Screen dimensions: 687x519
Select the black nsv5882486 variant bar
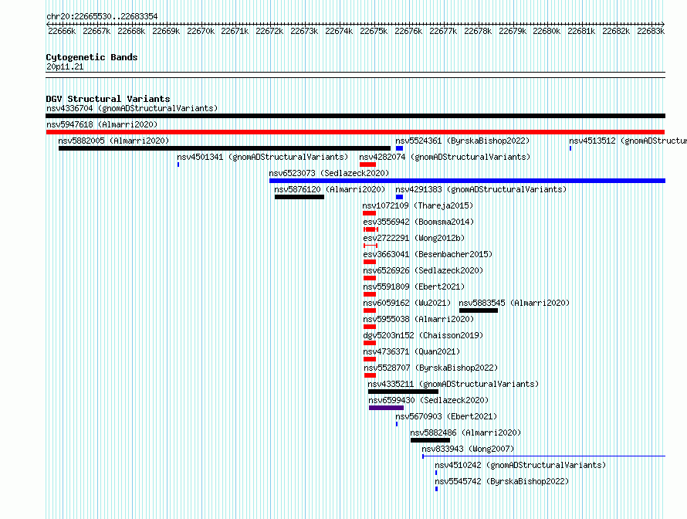click(x=430, y=440)
